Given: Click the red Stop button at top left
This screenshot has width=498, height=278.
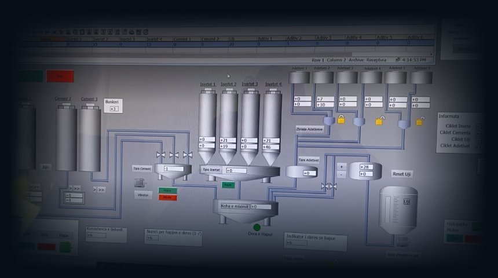Looking at the screenshot, I should point(60,76).
